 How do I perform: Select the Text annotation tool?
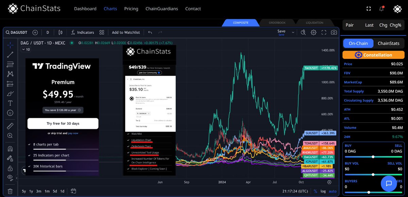[10, 103]
